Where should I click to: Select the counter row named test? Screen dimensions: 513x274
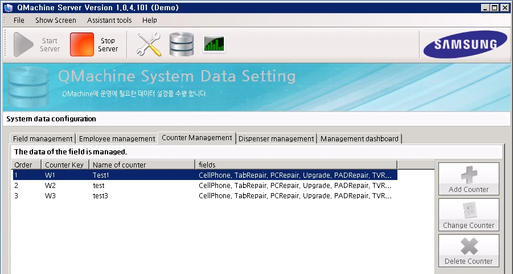[x=205, y=186]
